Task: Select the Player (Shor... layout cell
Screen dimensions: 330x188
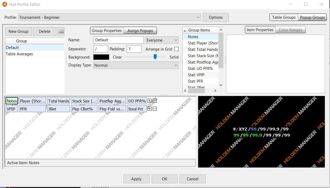Action: pyautogui.click(x=33, y=101)
